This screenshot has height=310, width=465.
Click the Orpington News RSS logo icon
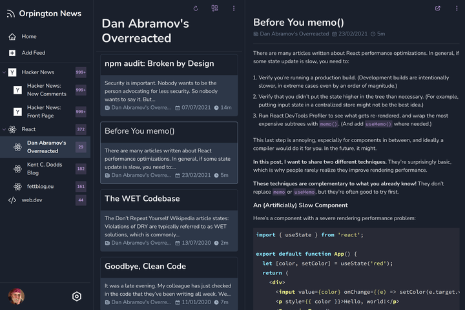[11, 14]
